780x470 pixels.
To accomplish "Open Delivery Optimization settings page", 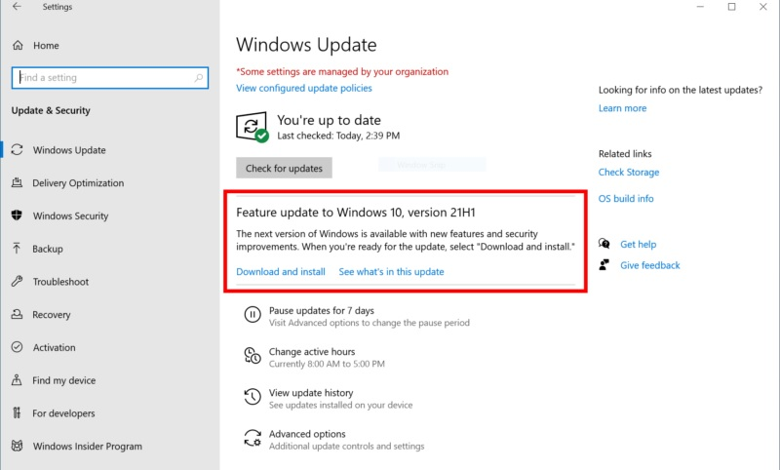I will pos(78,183).
